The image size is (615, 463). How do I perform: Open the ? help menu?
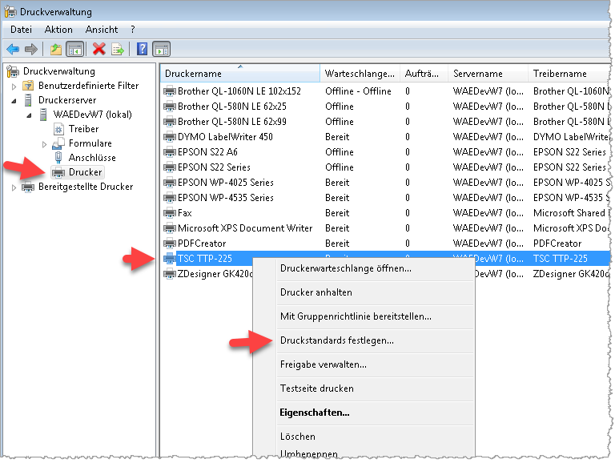click(x=133, y=30)
